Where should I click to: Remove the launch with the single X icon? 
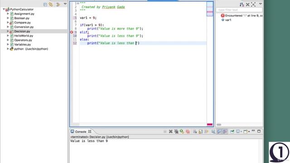click(x=170, y=132)
